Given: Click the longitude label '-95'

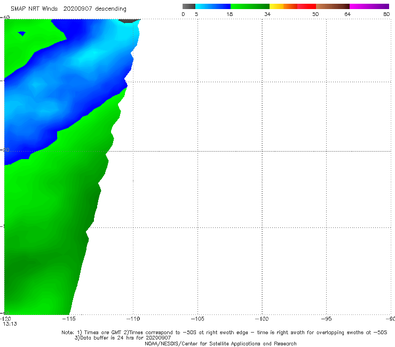Looking at the screenshot, I should tap(326, 319).
